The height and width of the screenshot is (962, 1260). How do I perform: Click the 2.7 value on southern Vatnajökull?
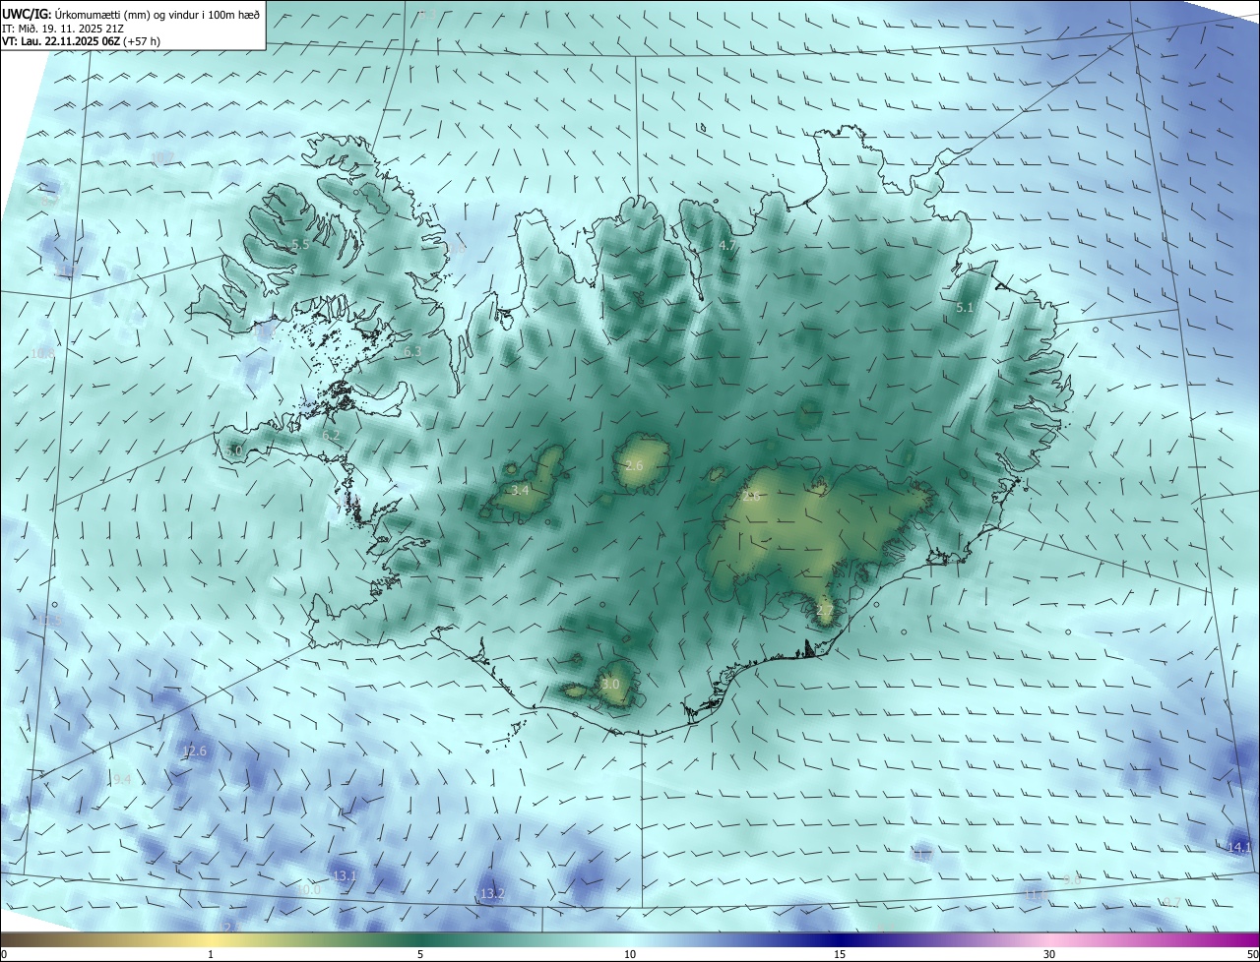pyautogui.click(x=825, y=610)
